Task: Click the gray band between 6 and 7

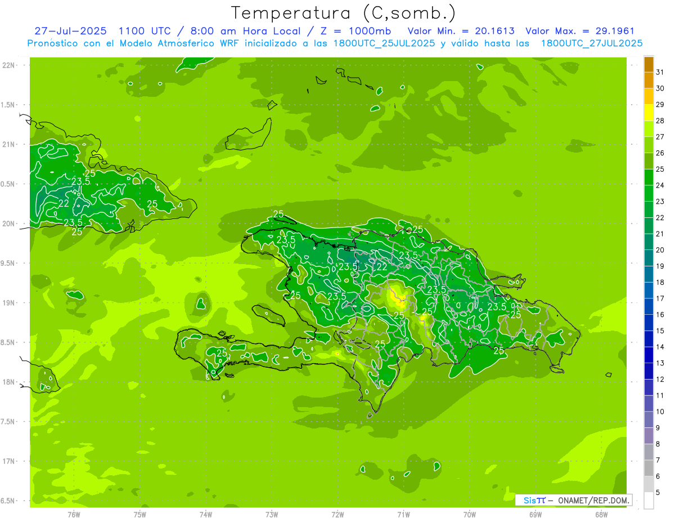Action: pyautogui.click(x=649, y=468)
